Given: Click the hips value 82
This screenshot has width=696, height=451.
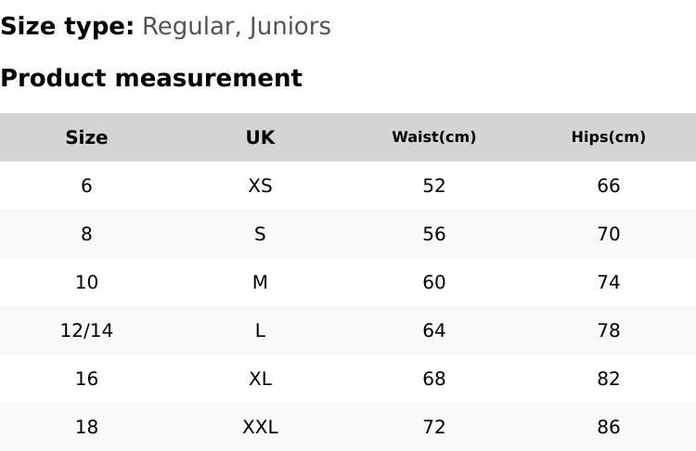Looking at the screenshot, I should pos(608,380).
